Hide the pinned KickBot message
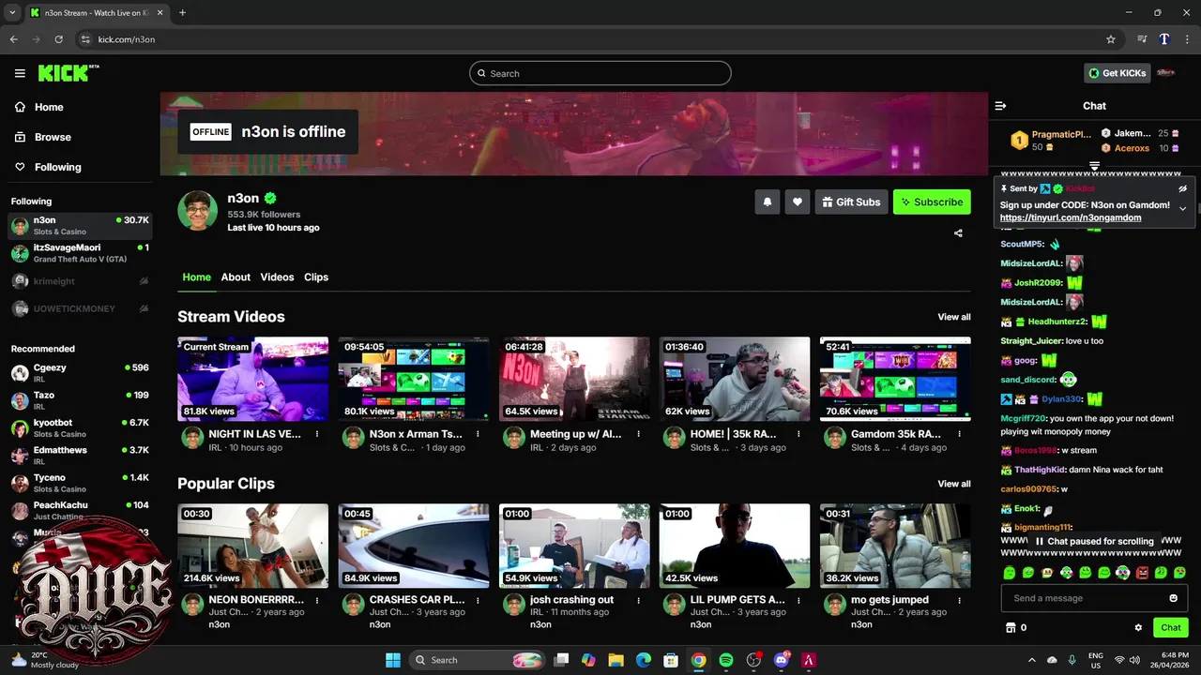Image resolution: width=1201 pixels, height=675 pixels. coord(1183,188)
